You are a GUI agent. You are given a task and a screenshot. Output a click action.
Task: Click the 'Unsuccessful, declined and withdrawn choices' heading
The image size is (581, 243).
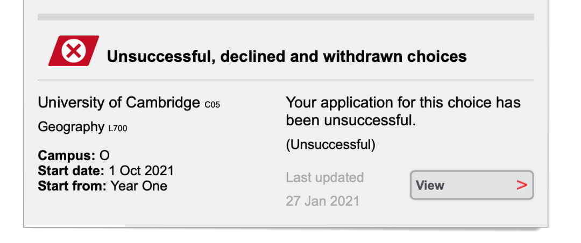click(x=287, y=56)
